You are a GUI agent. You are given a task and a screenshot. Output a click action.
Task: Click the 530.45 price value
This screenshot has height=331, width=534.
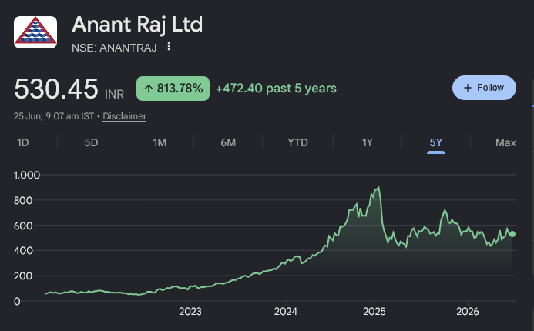tap(55, 89)
